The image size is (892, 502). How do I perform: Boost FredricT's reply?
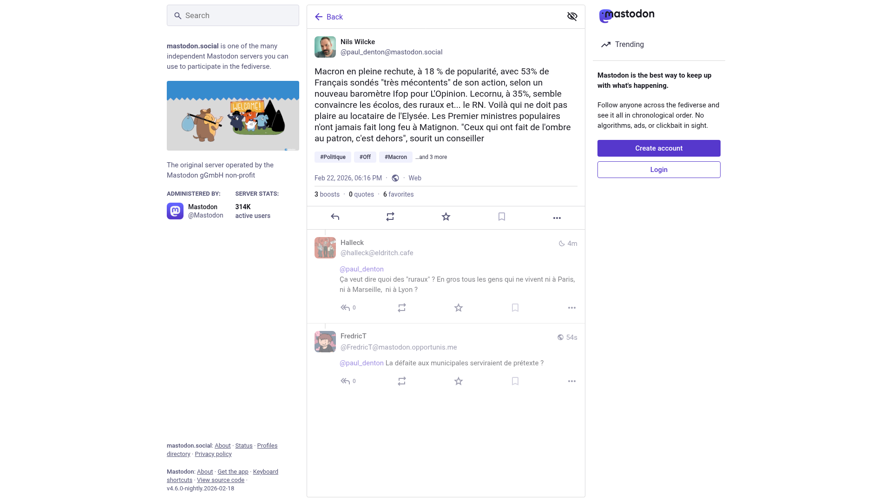point(402,381)
